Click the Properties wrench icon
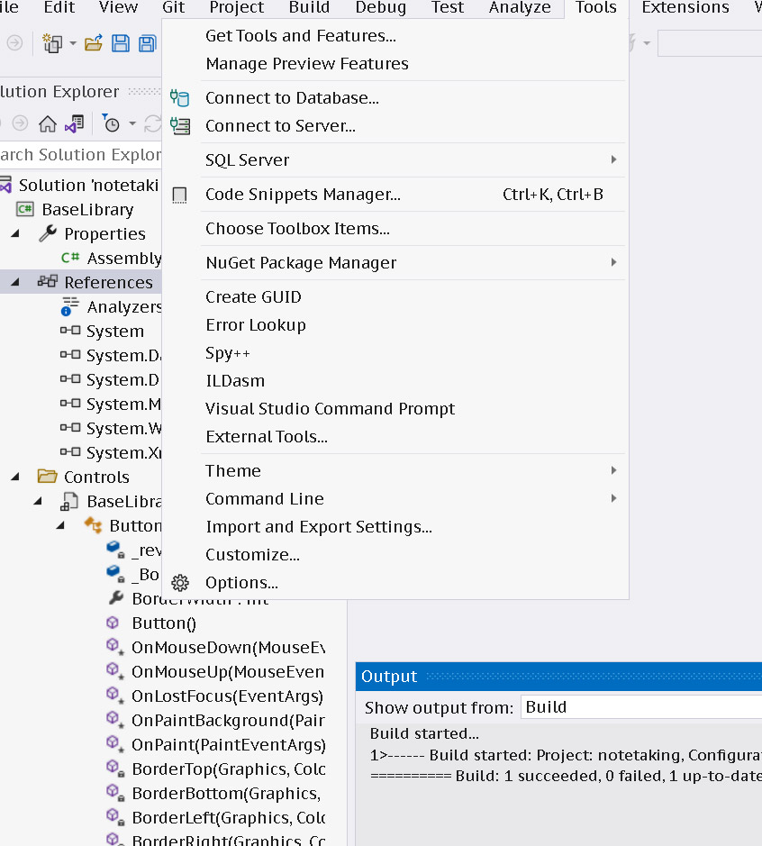Viewport: 762px width, 846px height. point(48,233)
